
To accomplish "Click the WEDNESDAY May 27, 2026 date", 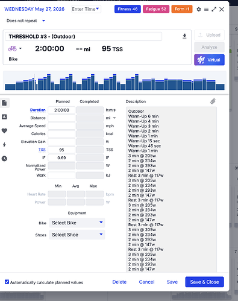I will (34, 9).
